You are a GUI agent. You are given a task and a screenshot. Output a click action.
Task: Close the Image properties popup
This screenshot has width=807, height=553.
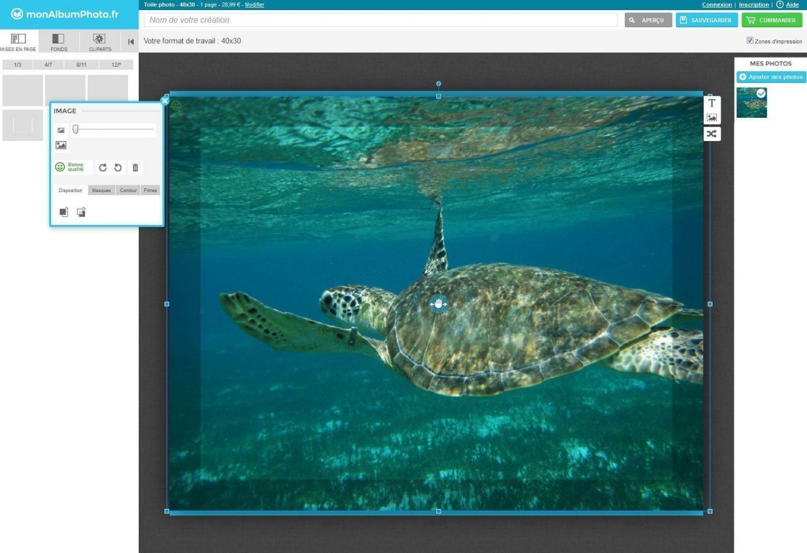click(x=165, y=101)
